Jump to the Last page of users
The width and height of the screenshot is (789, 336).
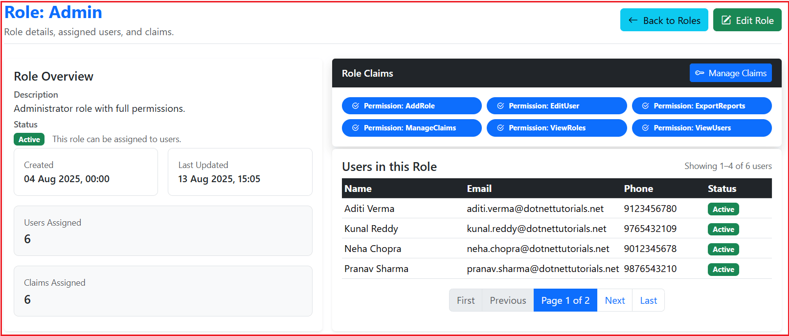(x=648, y=300)
